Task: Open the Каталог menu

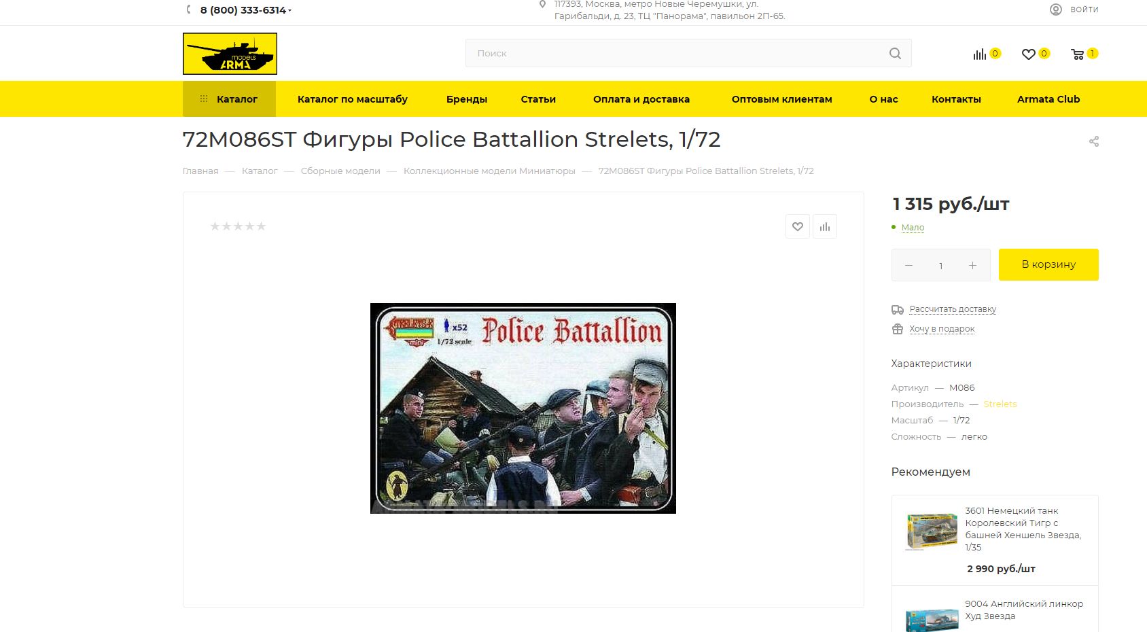Action: 229,99
